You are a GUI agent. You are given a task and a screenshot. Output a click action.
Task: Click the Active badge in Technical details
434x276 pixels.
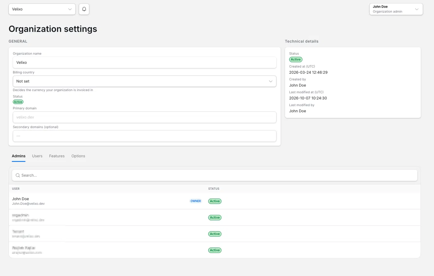pyautogui.click(x=295, y=59)
